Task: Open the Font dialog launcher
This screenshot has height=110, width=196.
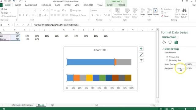Action: (x=48, y=20)
